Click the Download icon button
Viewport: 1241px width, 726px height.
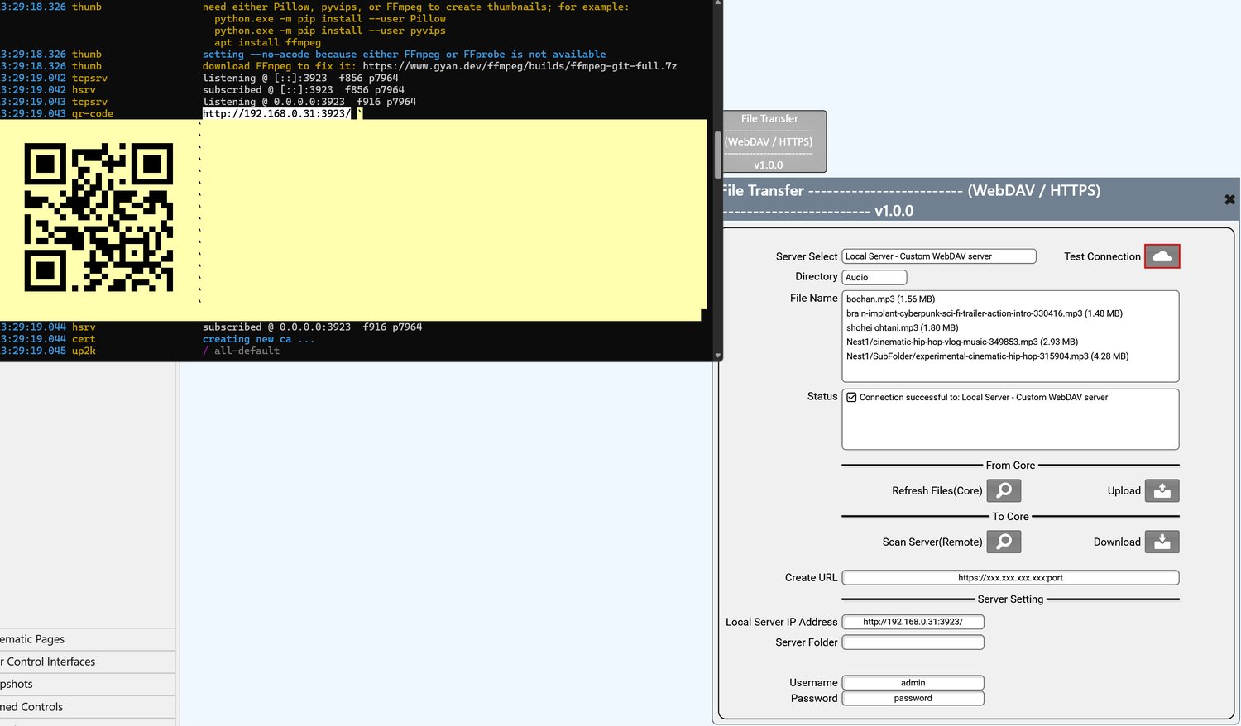pyautogui.click(x=1162, y=542)
